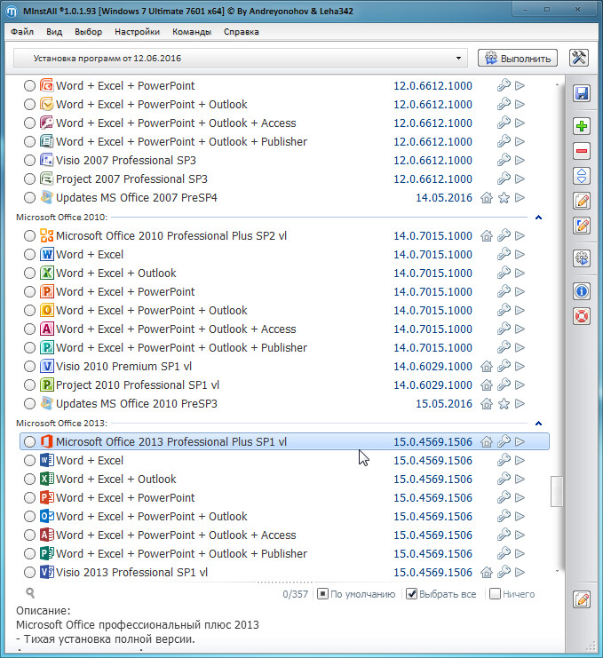Image resolution: width=603 pixels, height=658 pixels.
Task: Open the Вид menu
Action: pyautogui.click(x=54, y=31)
